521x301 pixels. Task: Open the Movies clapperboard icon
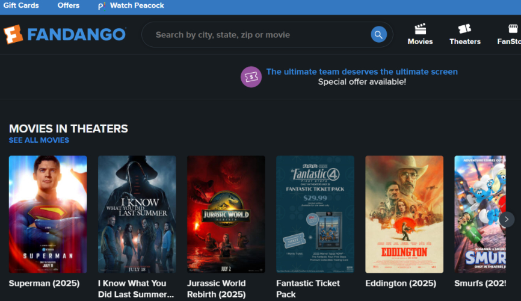[x=421, y=29]
